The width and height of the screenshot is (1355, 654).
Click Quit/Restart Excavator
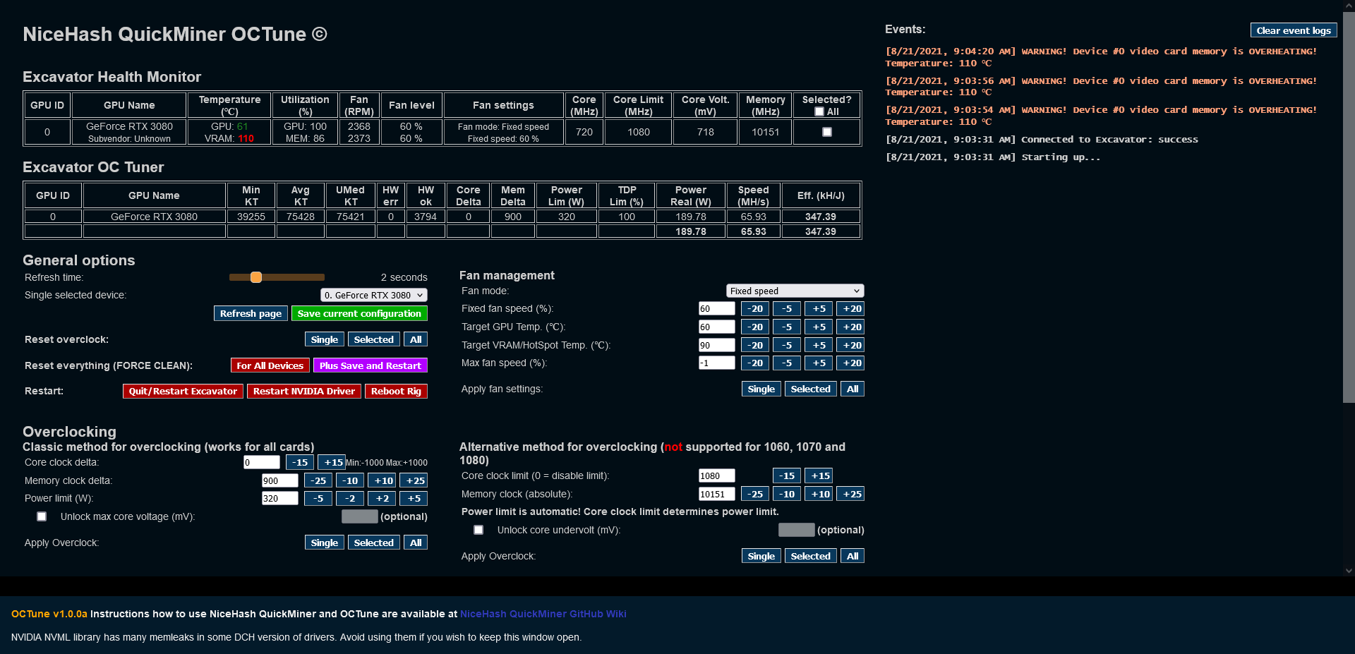183,391
